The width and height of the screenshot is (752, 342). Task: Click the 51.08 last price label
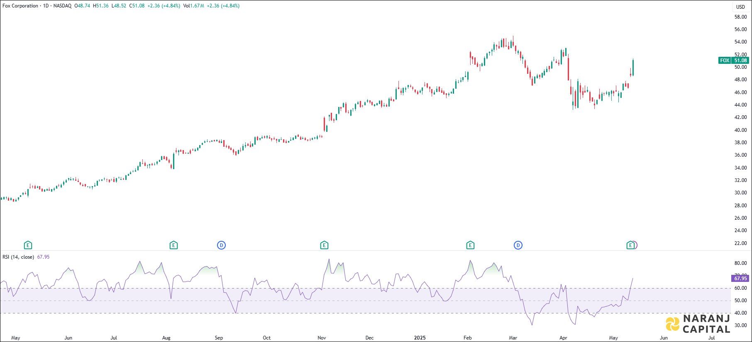pos(740,61)
